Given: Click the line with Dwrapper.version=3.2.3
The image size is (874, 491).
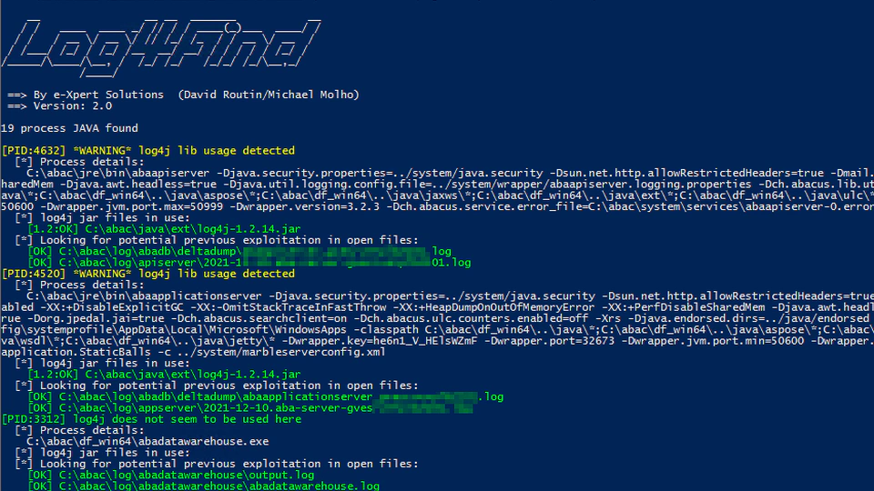Looking at the screenshot, I should pyautogui.click(x=437, y=206).
